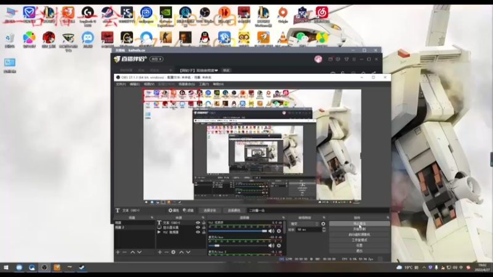Open the VLC media player desktop icon
The width and height of the screenshot is (493, 277).
coord(283,38)
